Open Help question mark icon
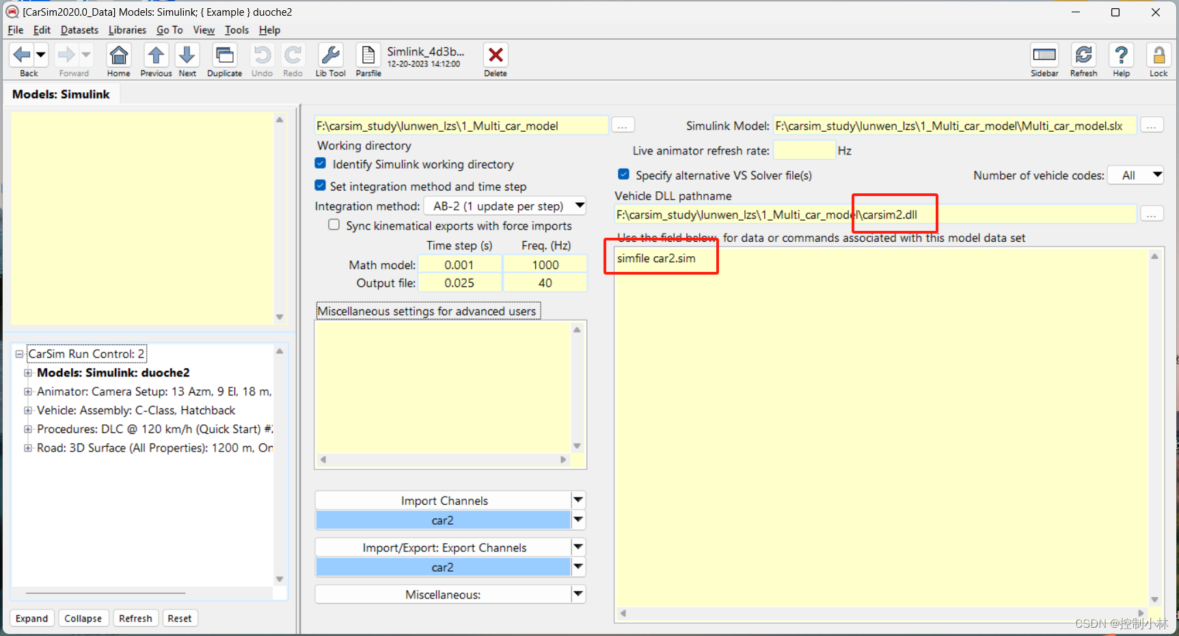1179x636 pixels. point(1122,55)
